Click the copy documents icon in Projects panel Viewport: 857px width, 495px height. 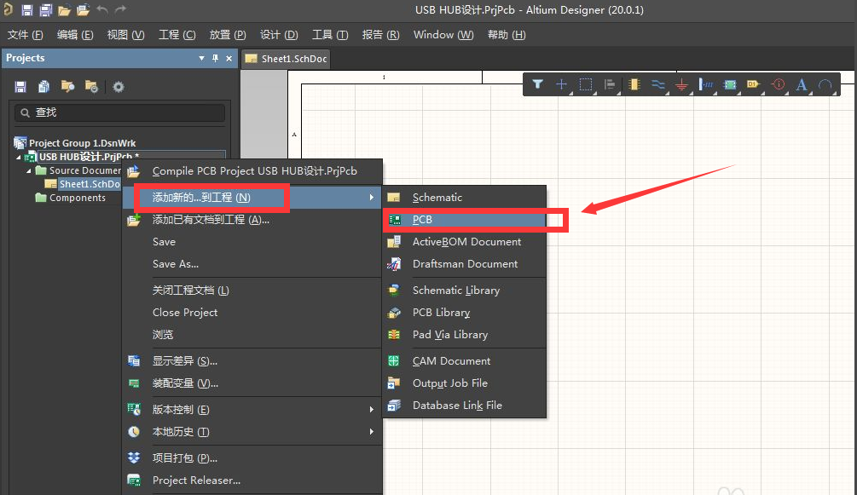point(43,86)
